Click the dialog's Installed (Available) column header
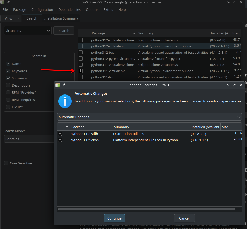This screenshot has height=229, width=247. coord(205,127)
